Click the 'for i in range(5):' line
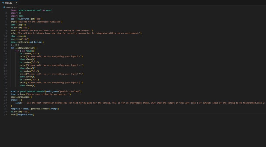The height and width of the screenshot is (147, 266). 26,51
